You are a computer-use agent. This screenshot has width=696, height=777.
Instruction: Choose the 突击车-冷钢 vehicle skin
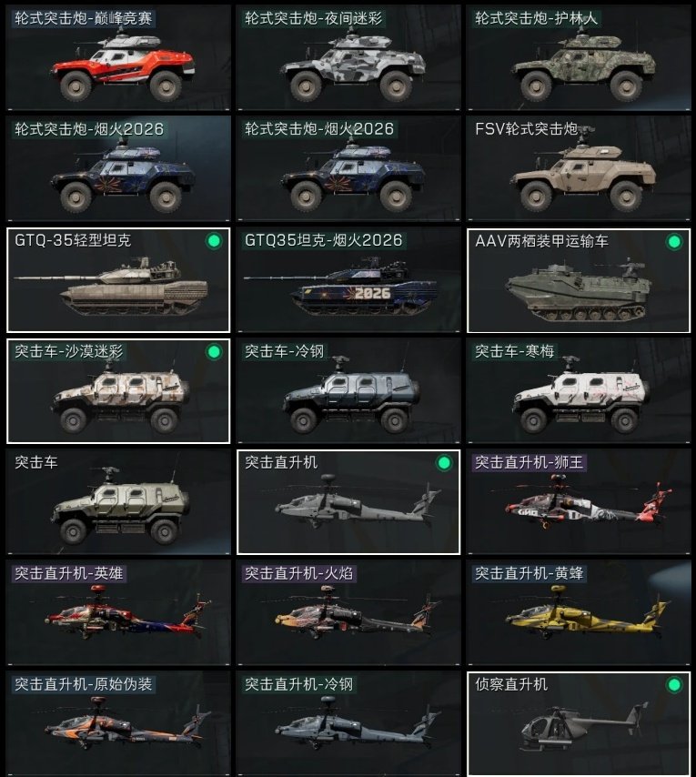[x=348, y=391]
